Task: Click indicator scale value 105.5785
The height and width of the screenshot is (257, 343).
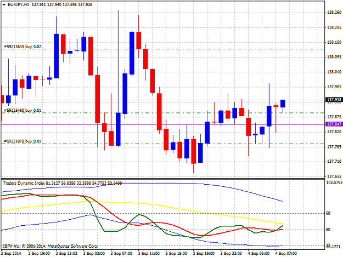Action: [334, 182]
